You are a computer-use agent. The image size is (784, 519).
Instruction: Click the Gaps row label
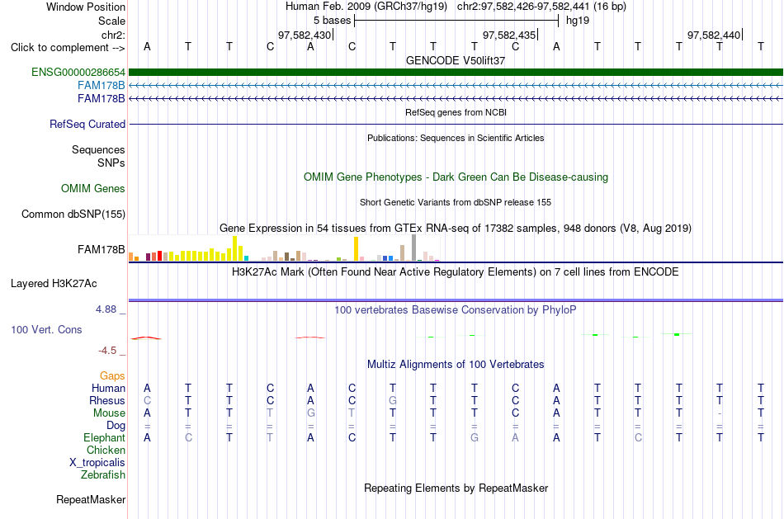(112, 376)
